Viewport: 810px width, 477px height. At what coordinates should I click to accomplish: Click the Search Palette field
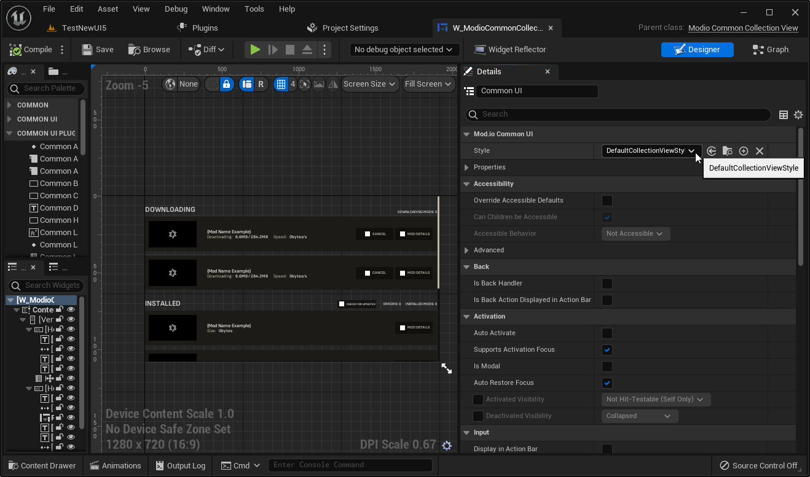pyautogui.click(x=46, y=88)
